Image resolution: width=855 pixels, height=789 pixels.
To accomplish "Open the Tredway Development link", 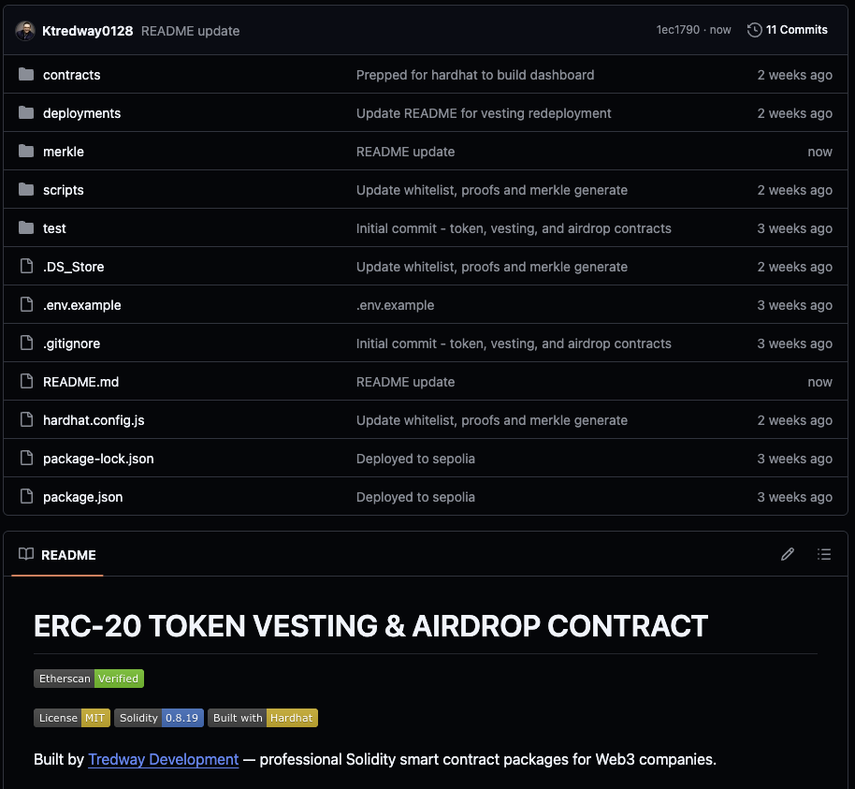I will pos(163,759).
